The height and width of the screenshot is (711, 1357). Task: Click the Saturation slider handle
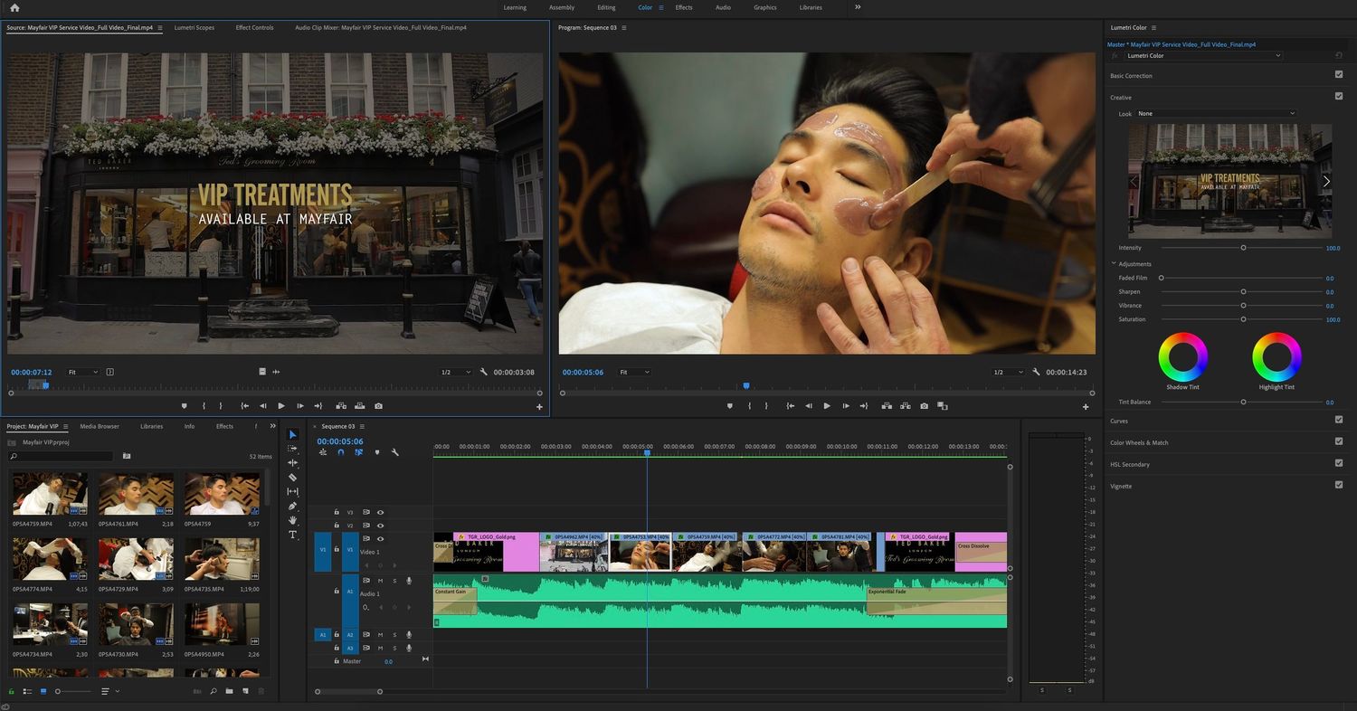coord(1243,318)
